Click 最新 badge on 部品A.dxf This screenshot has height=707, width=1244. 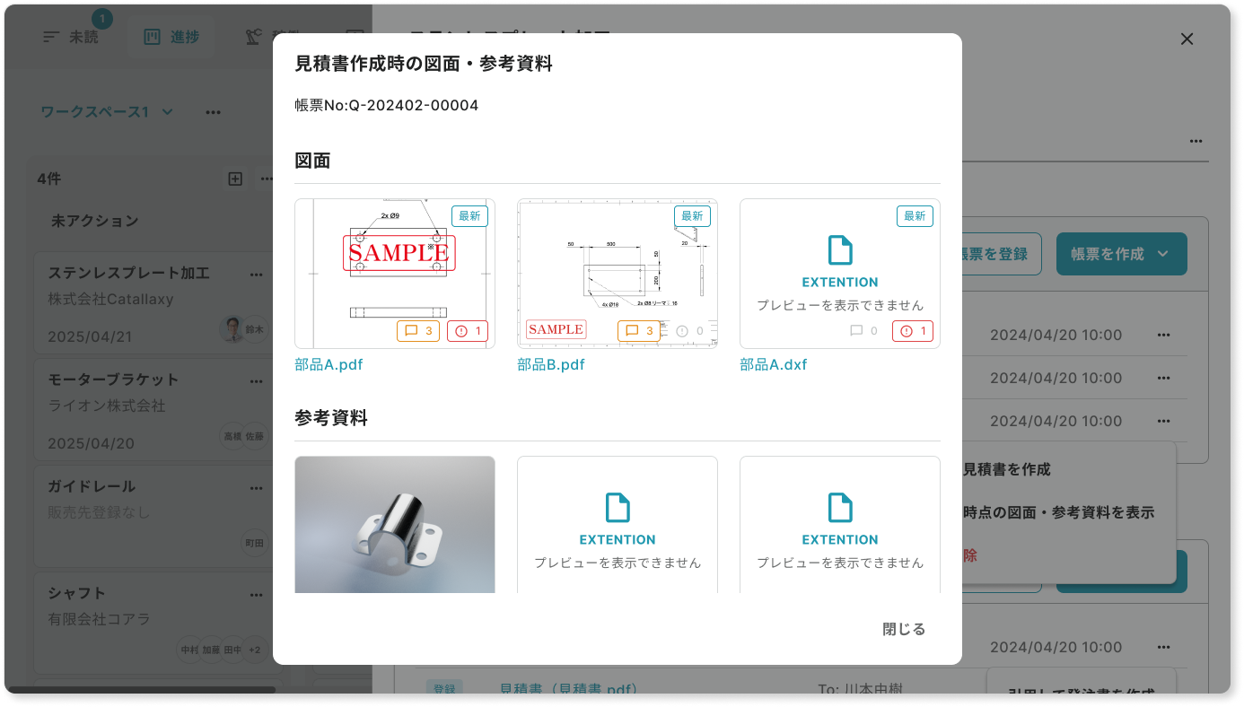click(915, 215)
